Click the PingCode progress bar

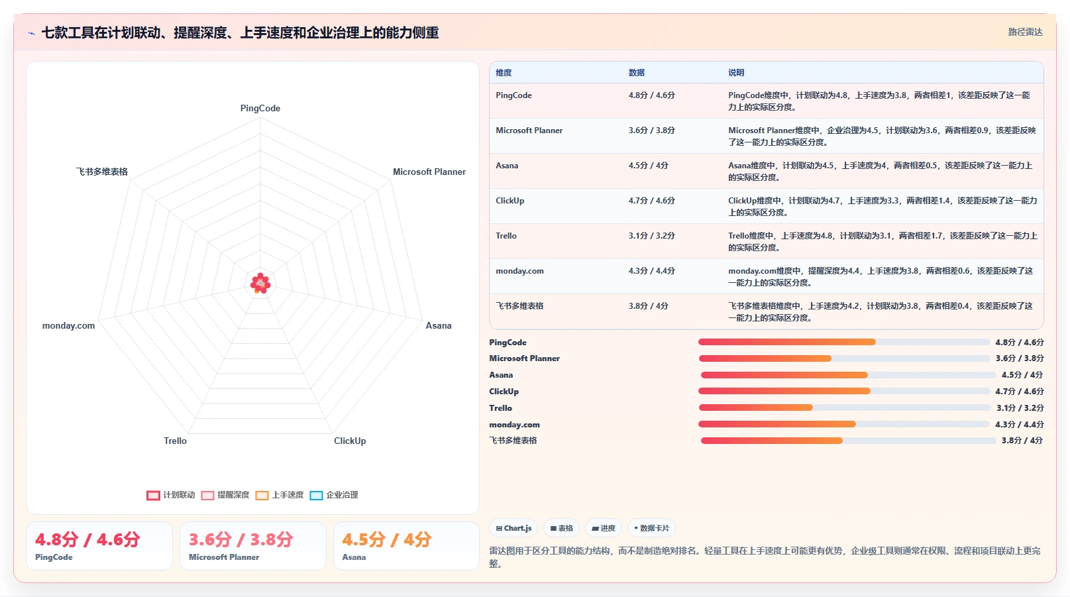[844, 342]
